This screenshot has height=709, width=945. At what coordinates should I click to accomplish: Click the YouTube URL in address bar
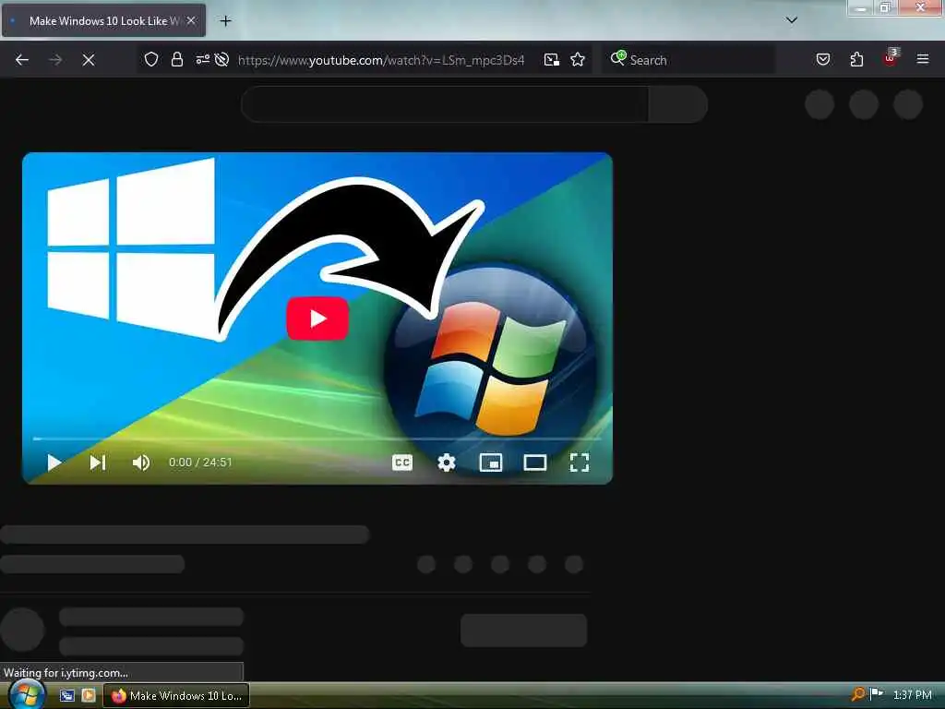click(x=381, y=60)
